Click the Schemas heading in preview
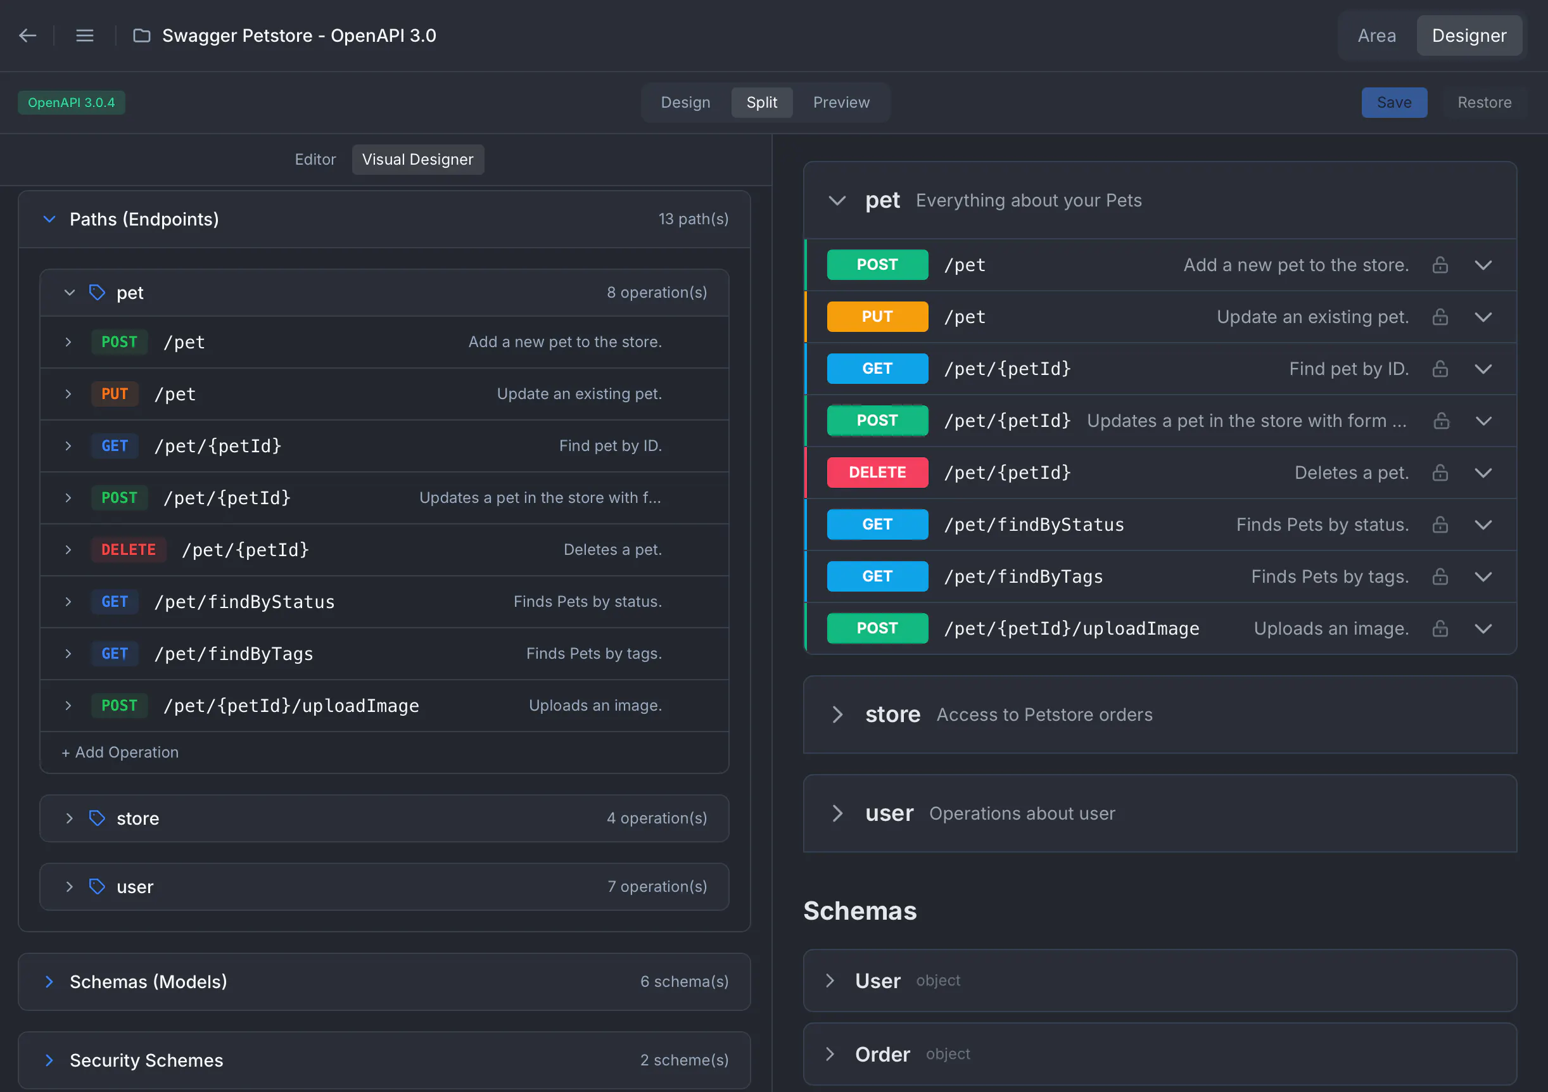The height and width of the screenshot is (1092, 1548). pyautogui.click(x=860, y=911)
